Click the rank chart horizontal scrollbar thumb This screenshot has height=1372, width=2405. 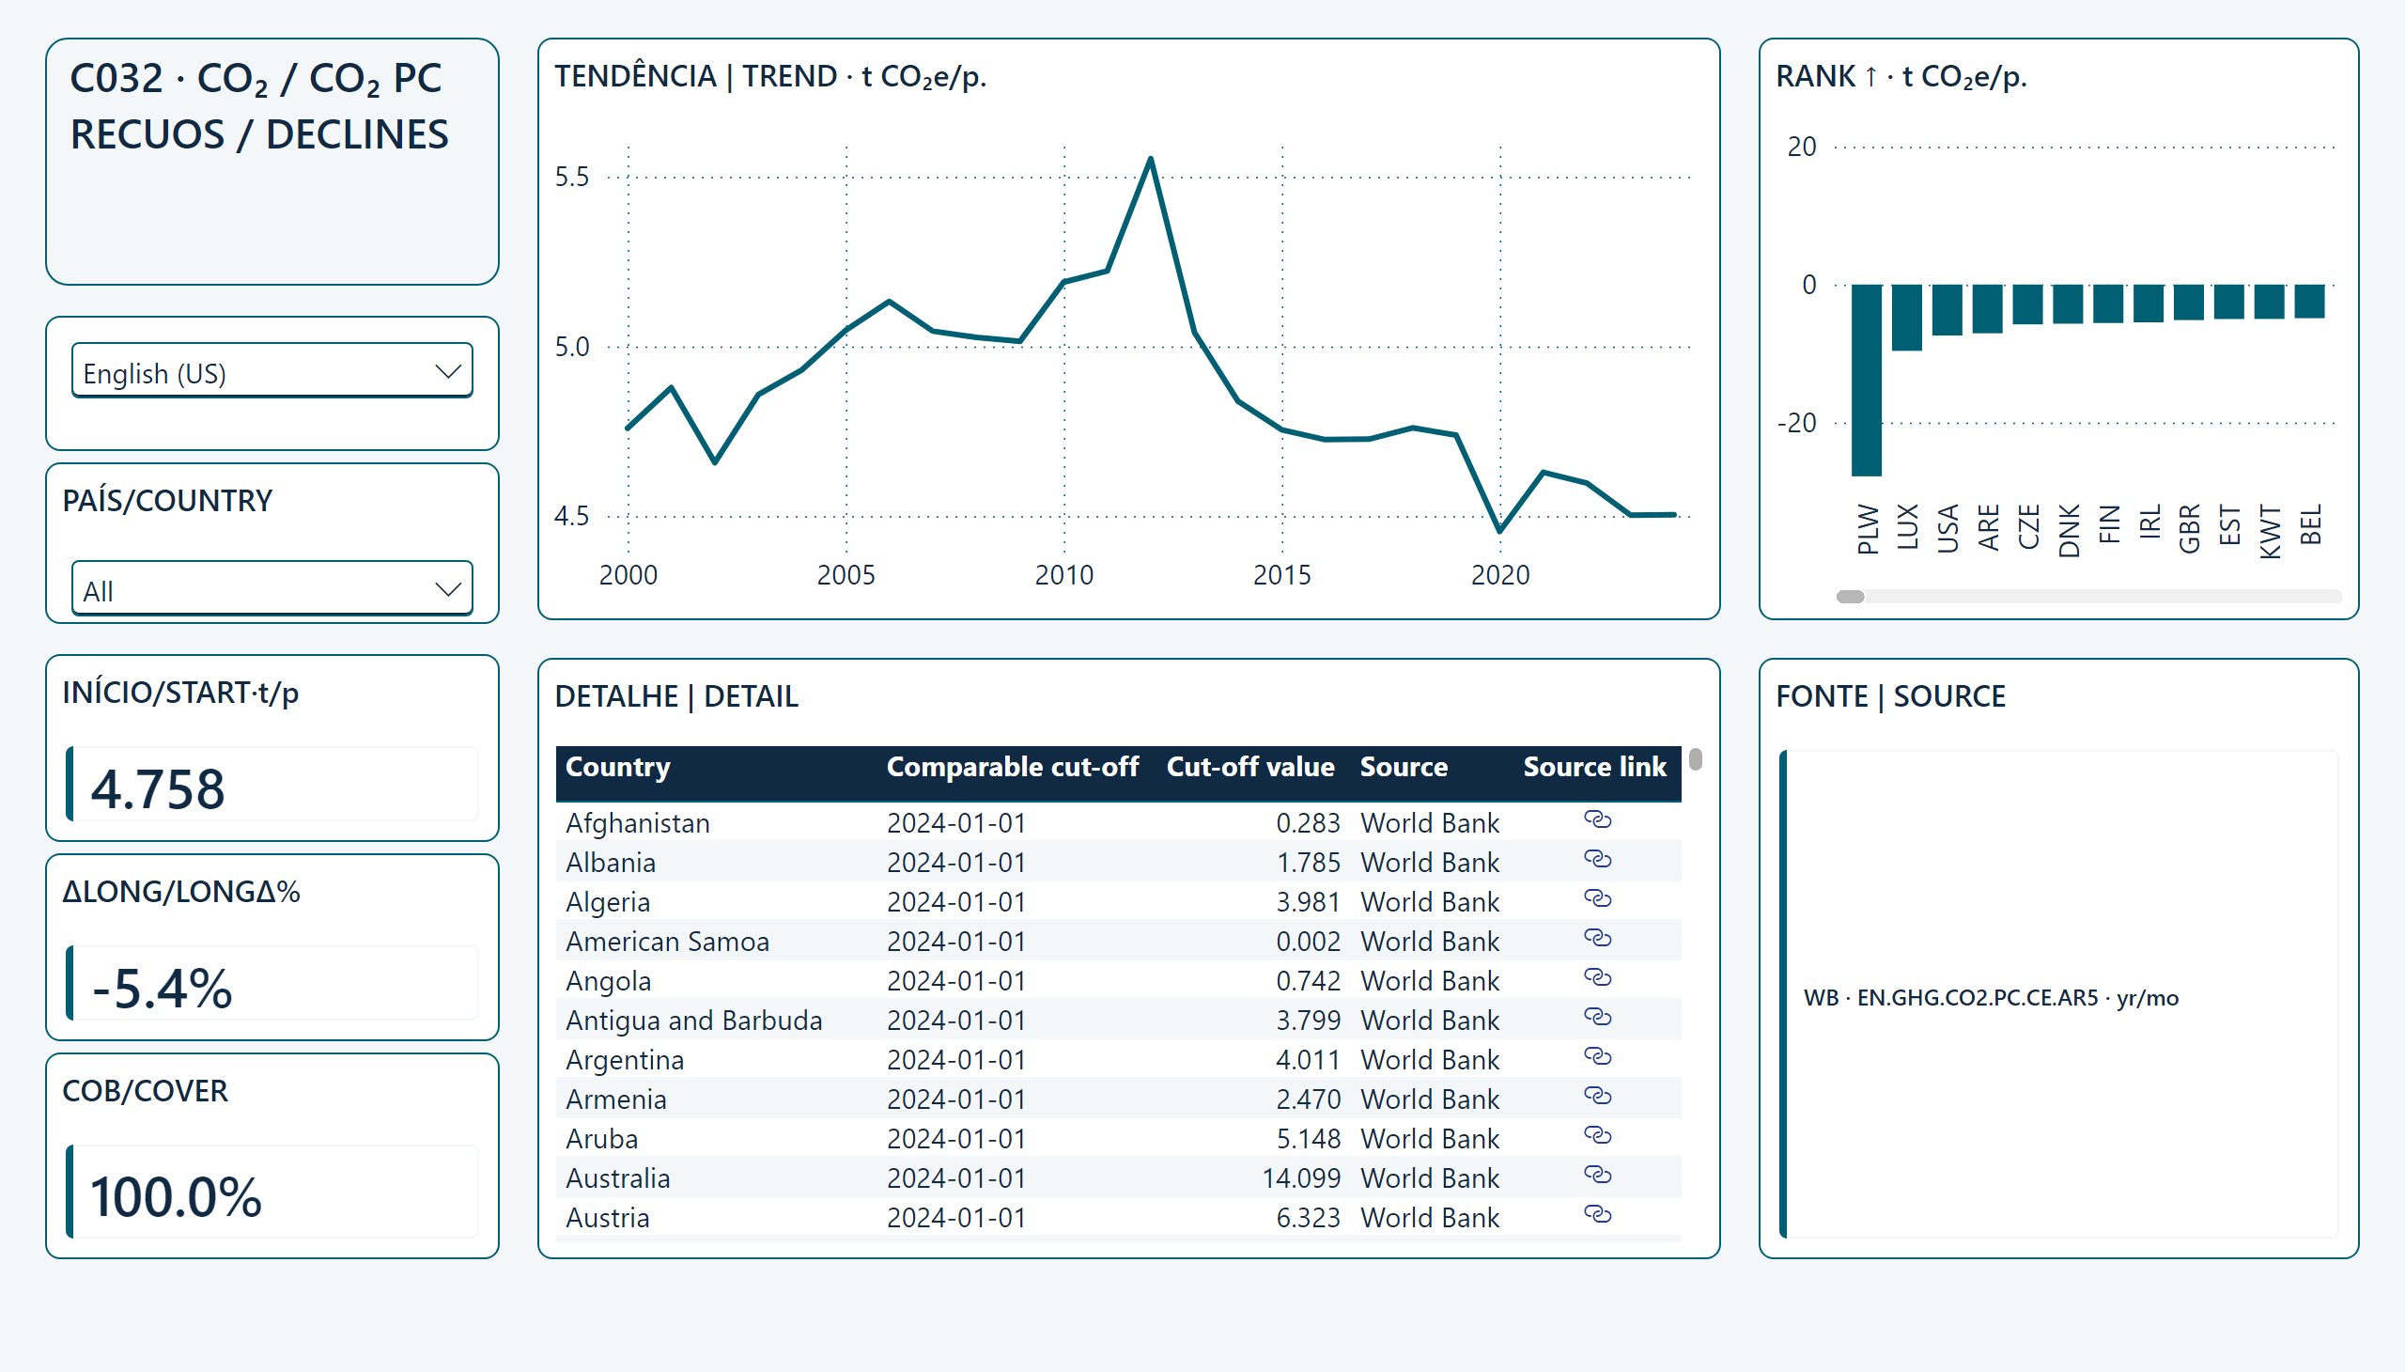coord(1850,597)
